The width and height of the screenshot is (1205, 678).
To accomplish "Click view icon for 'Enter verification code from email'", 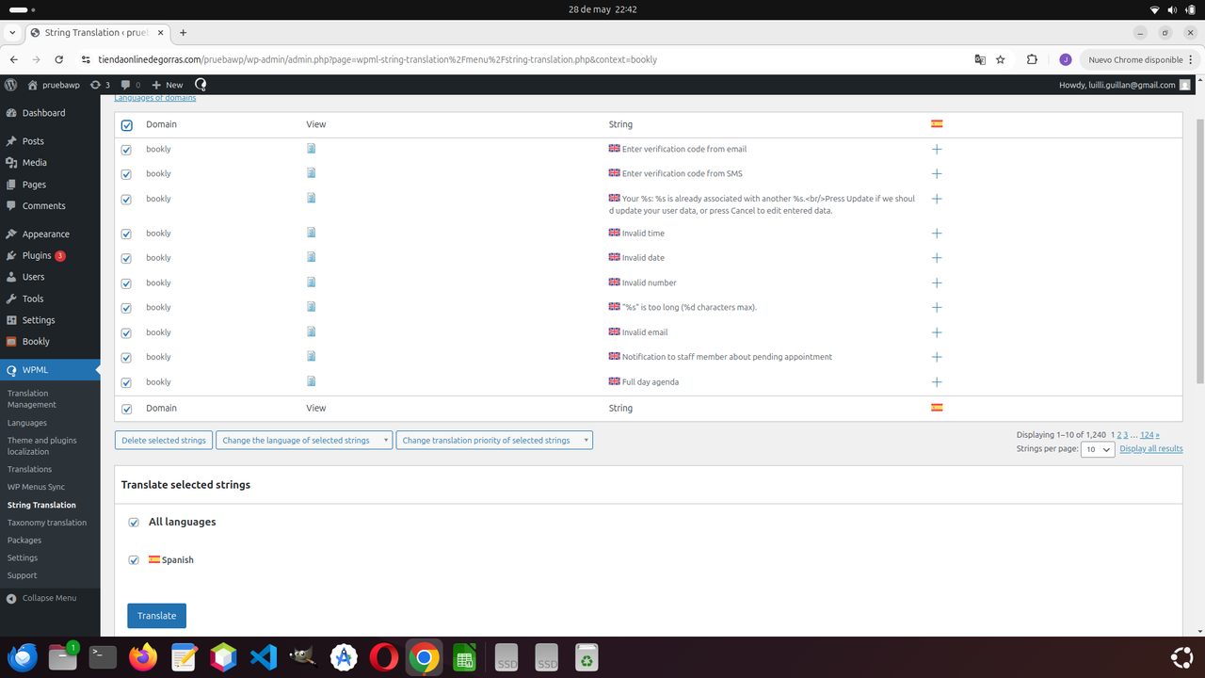I will 311,148.
